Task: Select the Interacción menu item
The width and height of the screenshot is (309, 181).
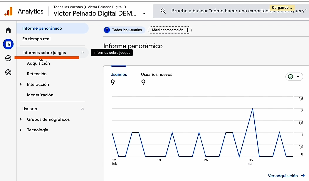Action: (38, 84)
